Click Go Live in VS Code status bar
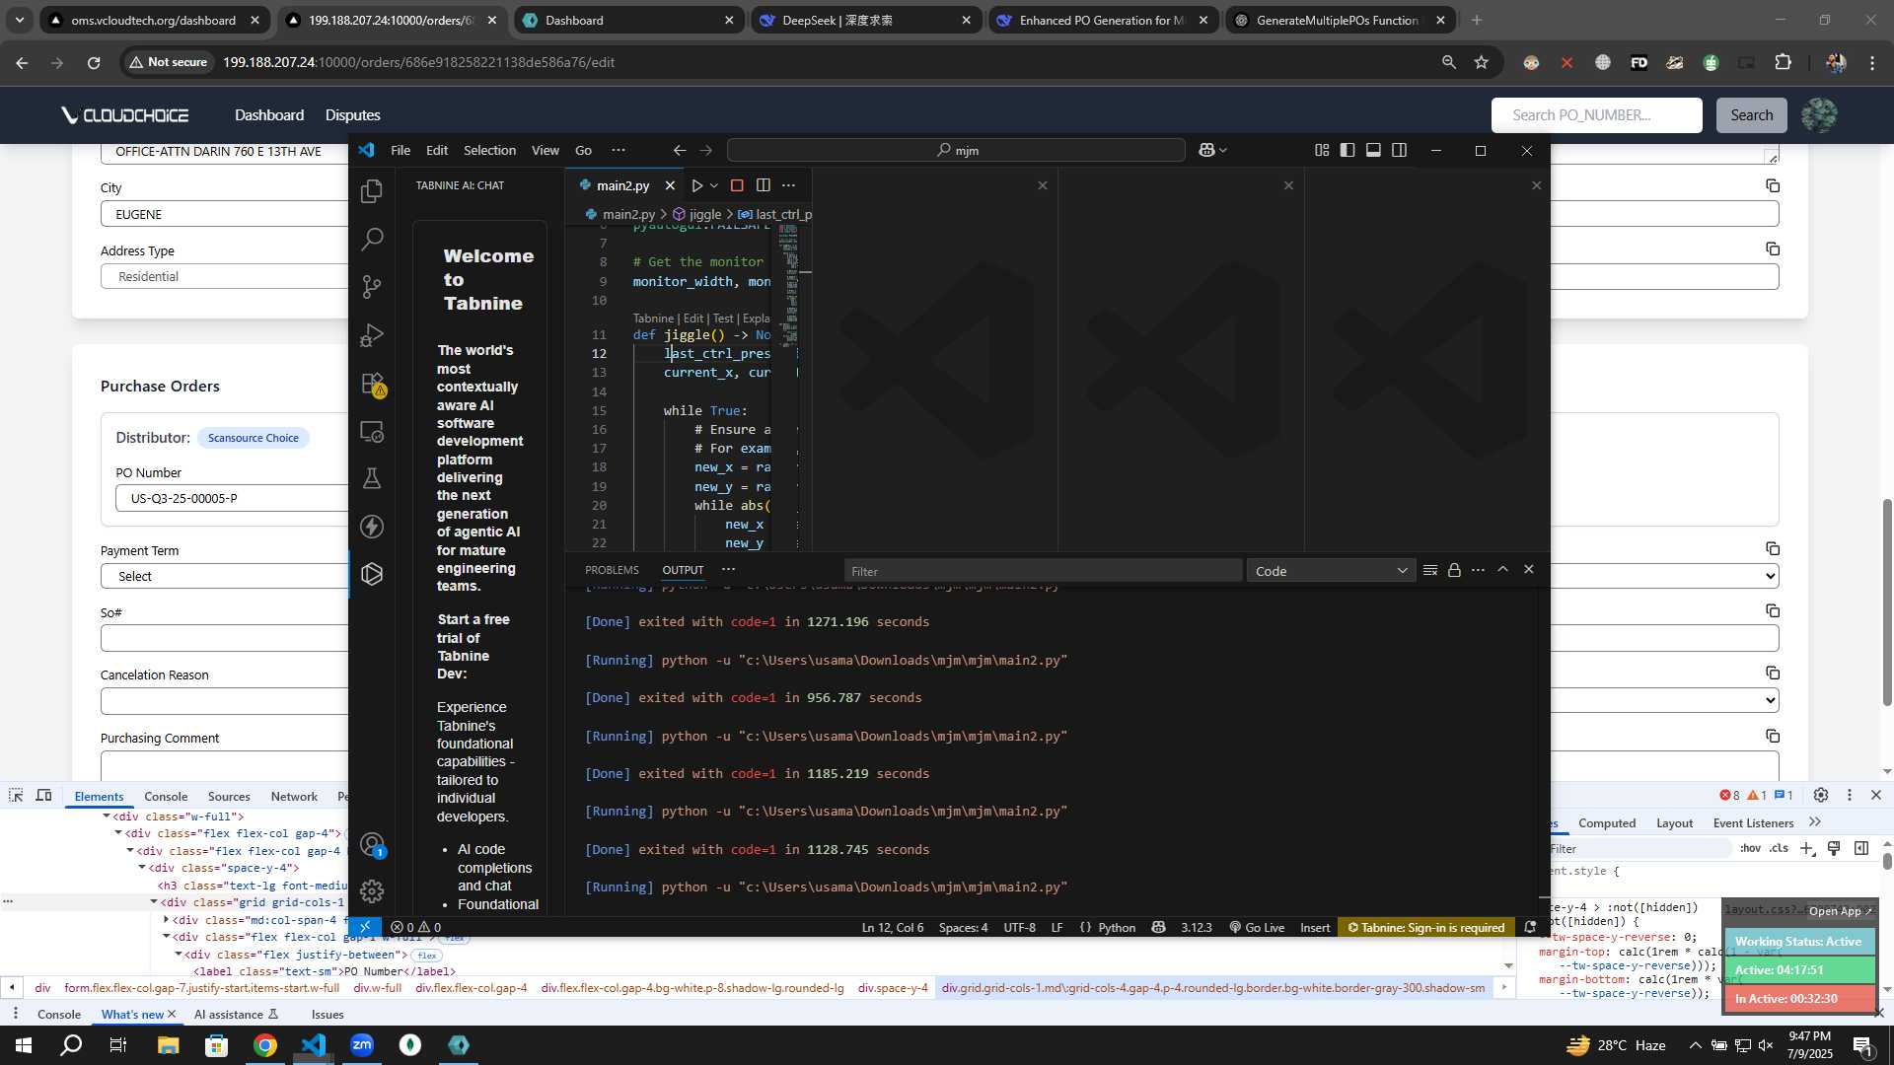 (1257, 927)
